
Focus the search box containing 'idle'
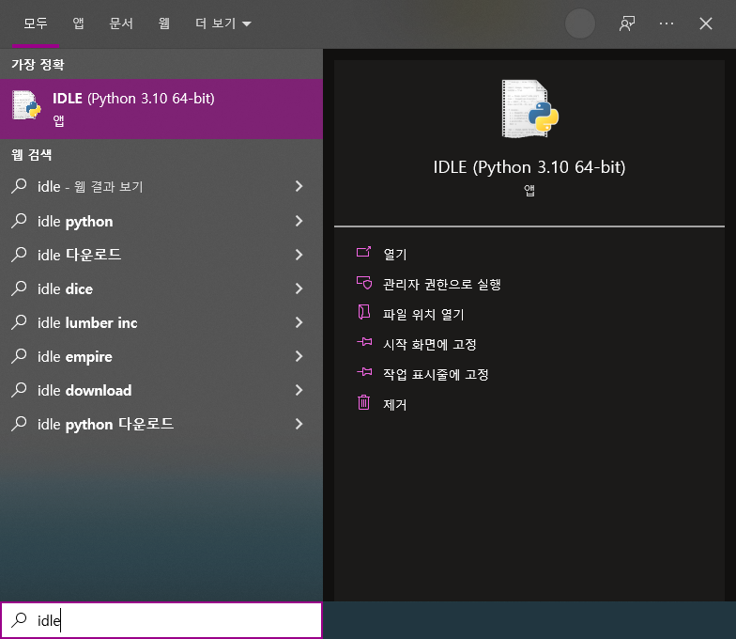pyautogui.click(x=161, y=620)
